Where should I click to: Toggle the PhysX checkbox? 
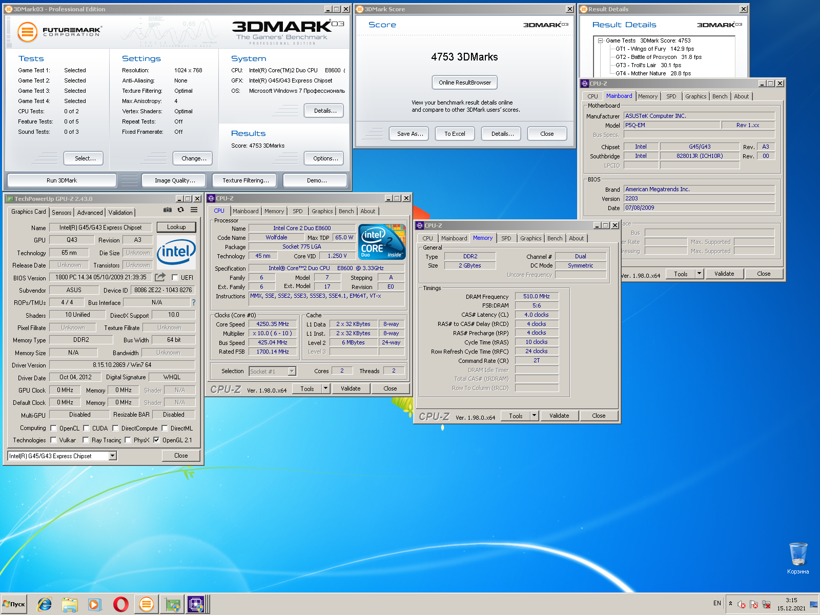coord(128,440)
